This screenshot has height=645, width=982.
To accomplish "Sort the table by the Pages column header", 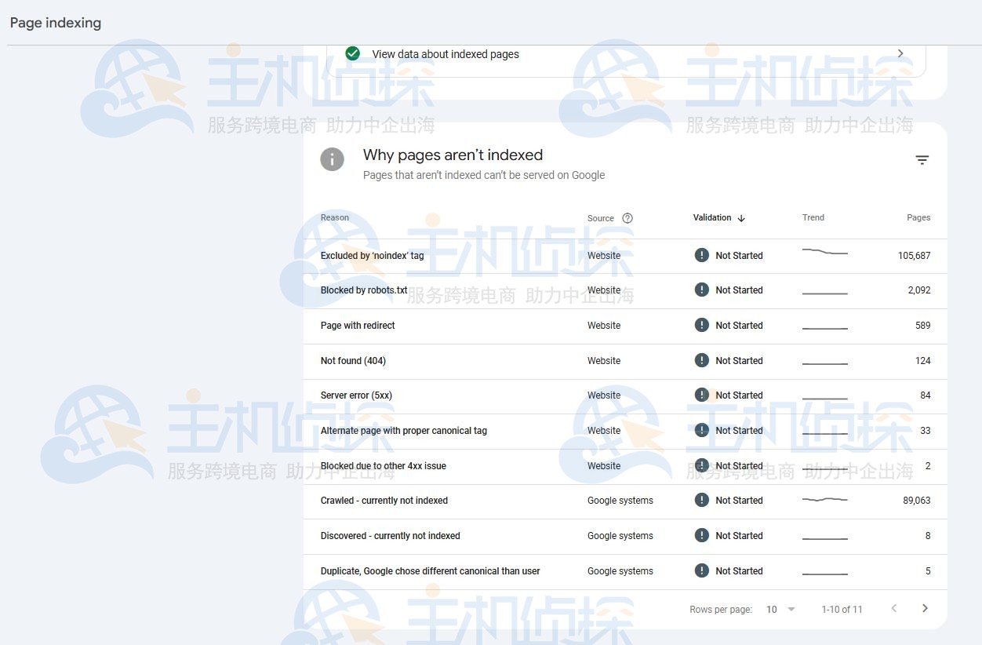I will coord(918,217).
